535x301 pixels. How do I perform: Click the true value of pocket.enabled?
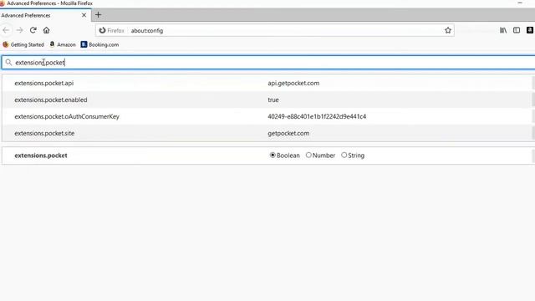(x=273, y=99)
